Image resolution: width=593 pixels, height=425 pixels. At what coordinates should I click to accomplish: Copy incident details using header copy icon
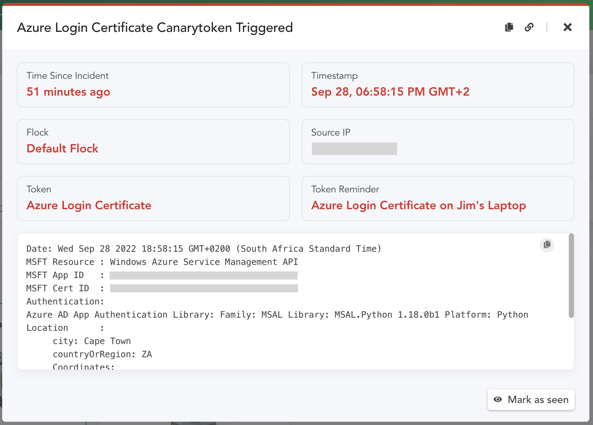tap(509, 27)
